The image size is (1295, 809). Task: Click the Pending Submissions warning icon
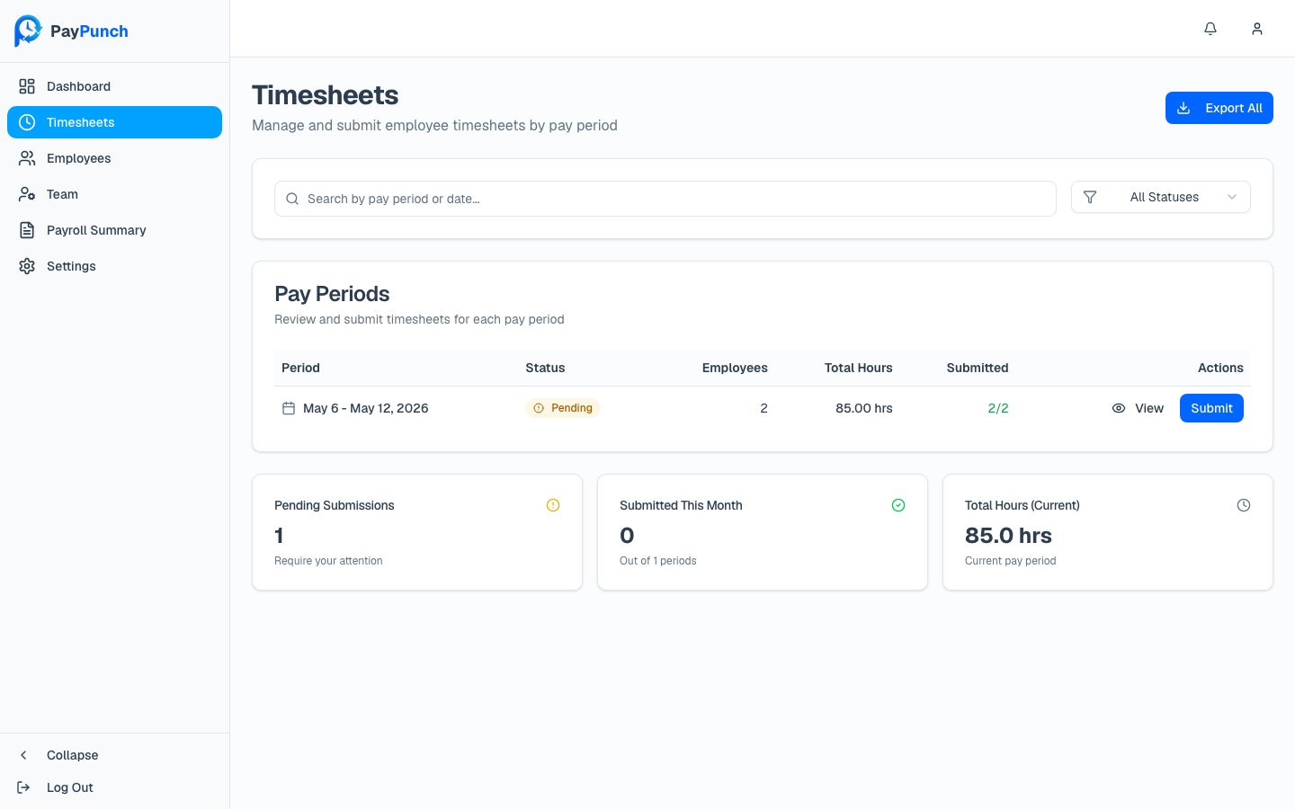(x=553, y=505)
